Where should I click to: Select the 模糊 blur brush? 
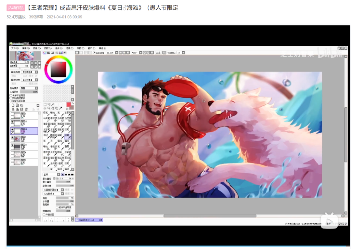point(68,136)
